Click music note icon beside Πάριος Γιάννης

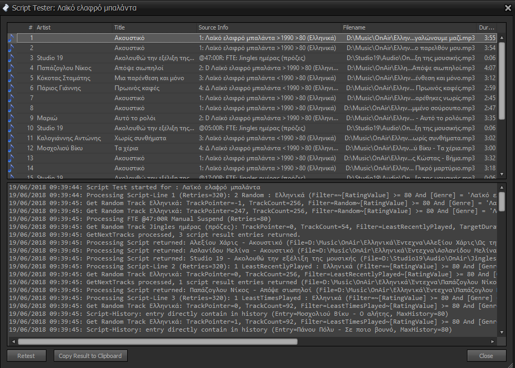[11, 88]
